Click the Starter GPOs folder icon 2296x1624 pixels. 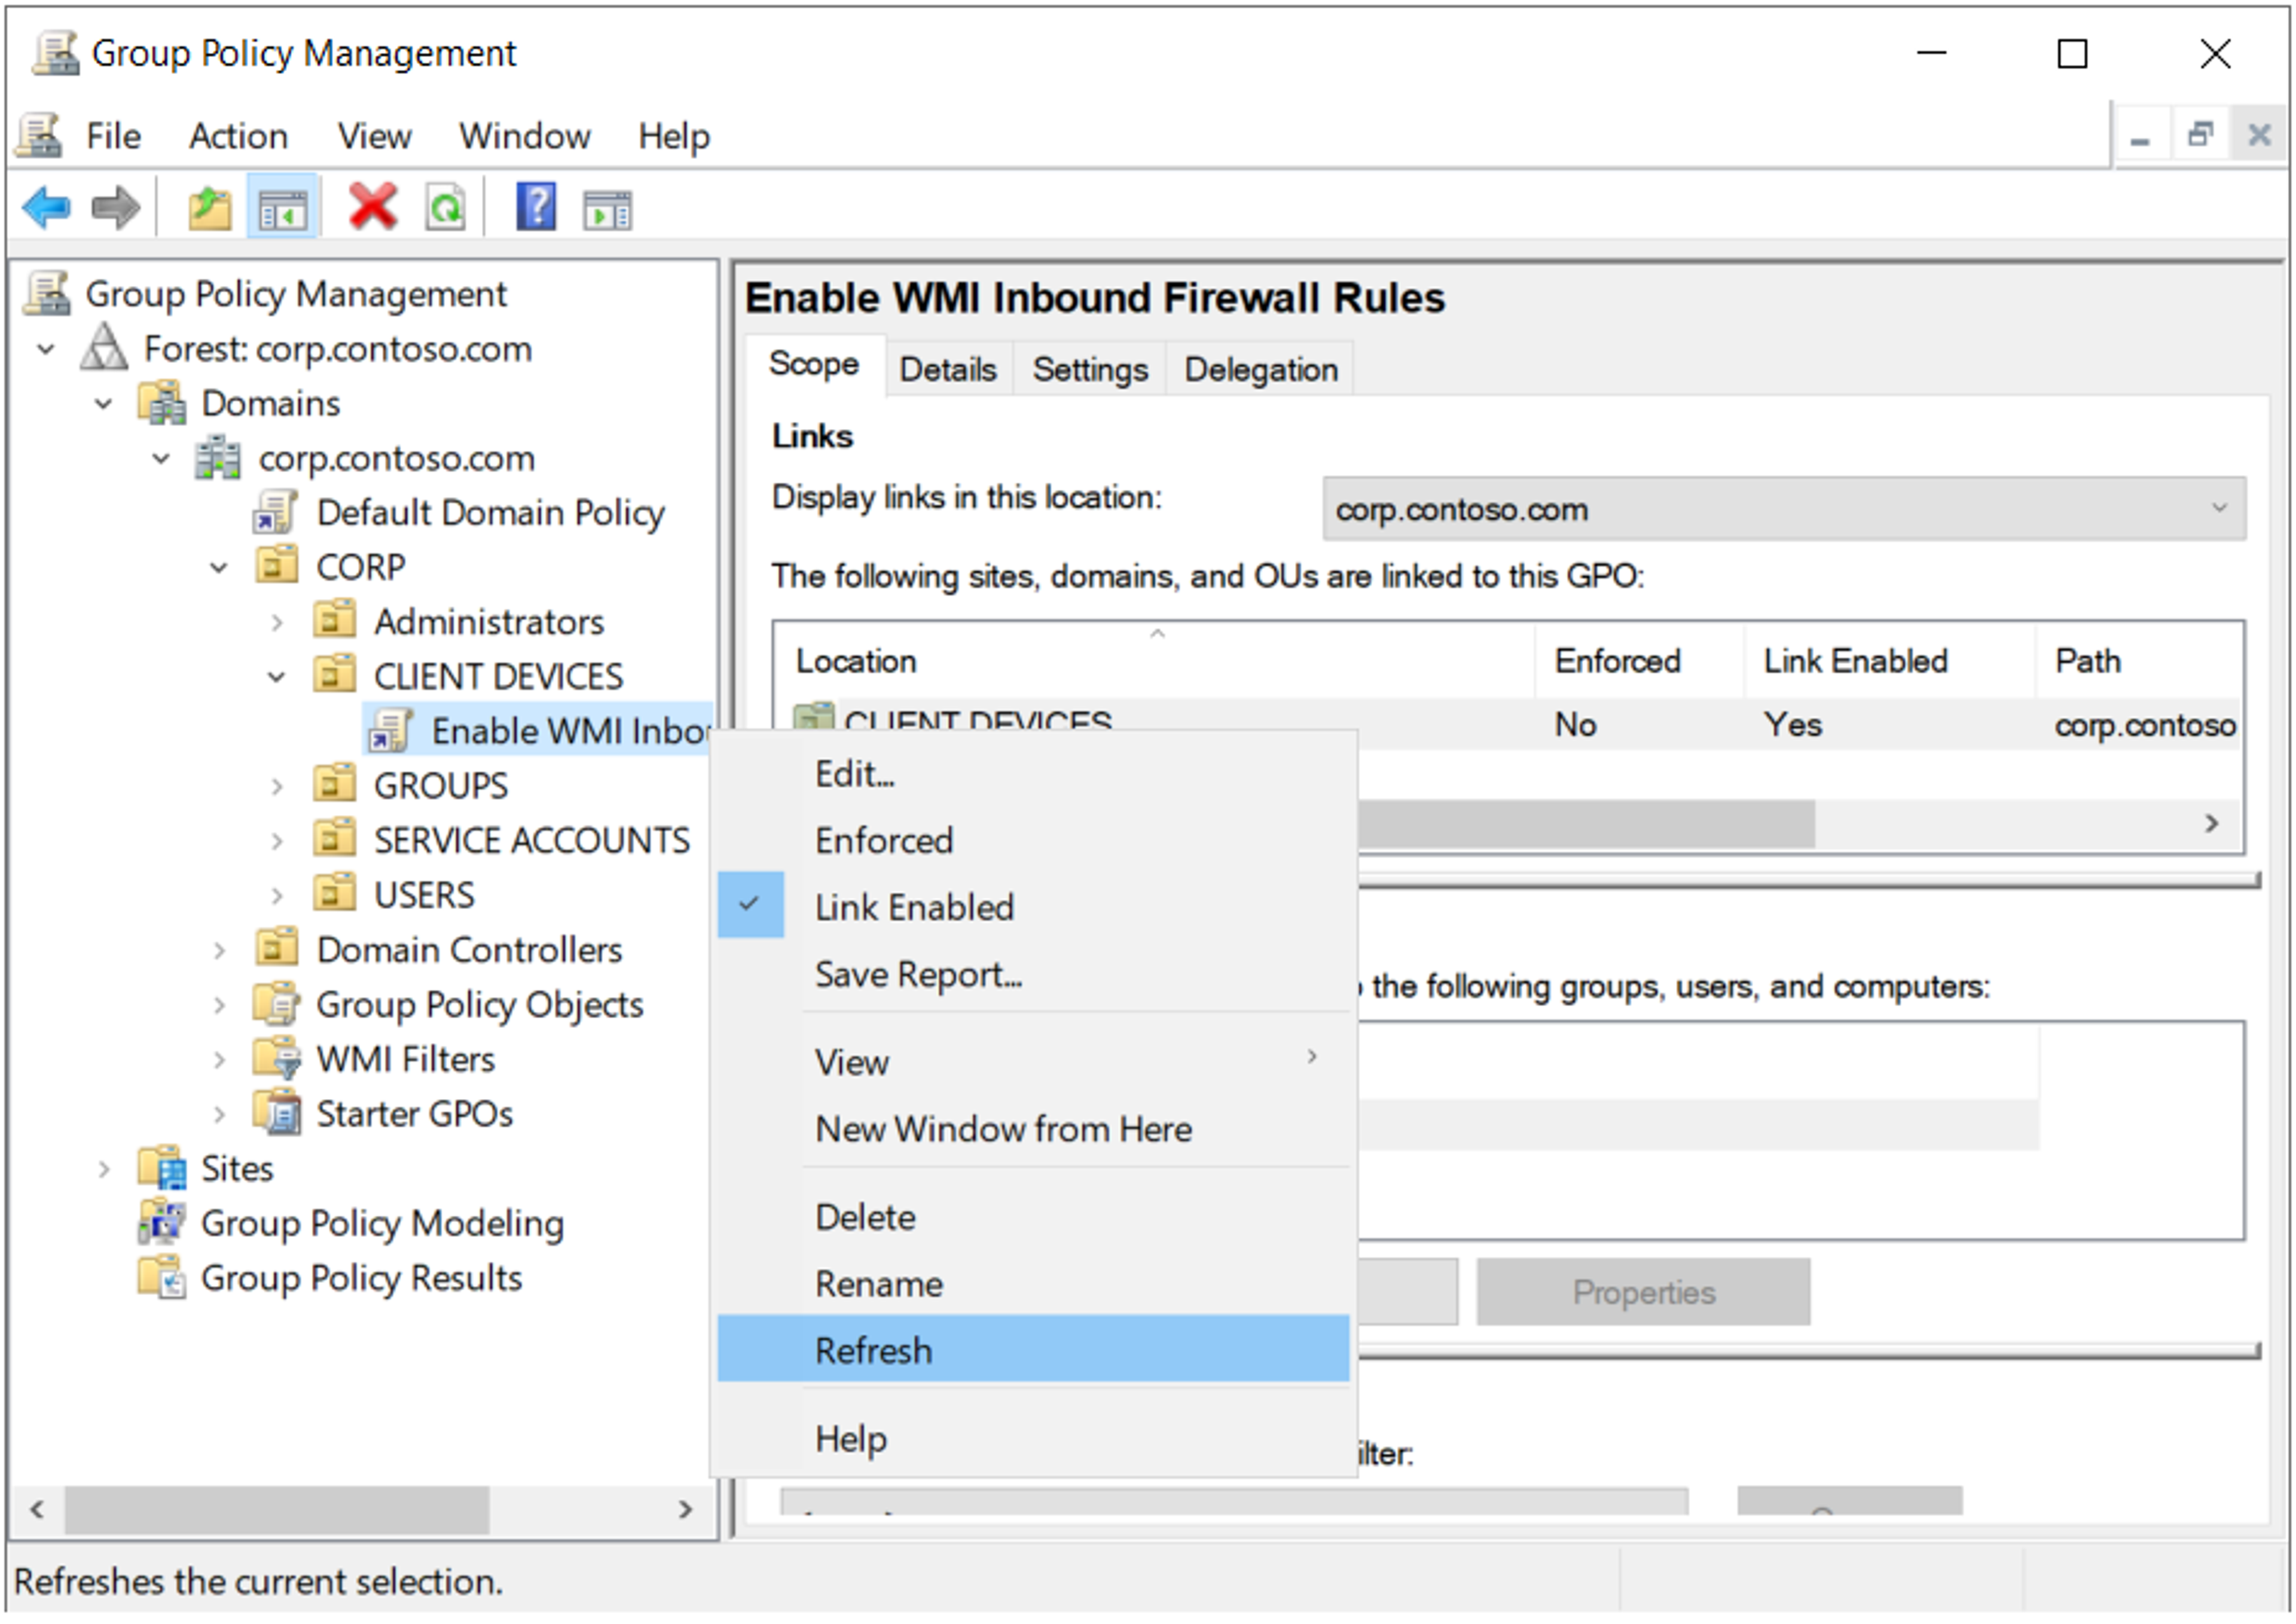click(x=277, y=1113)
